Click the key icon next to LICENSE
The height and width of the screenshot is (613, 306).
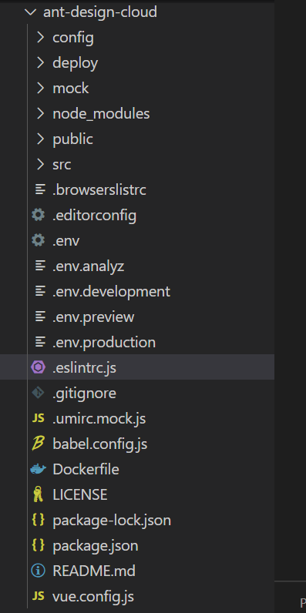click(39, 495)
